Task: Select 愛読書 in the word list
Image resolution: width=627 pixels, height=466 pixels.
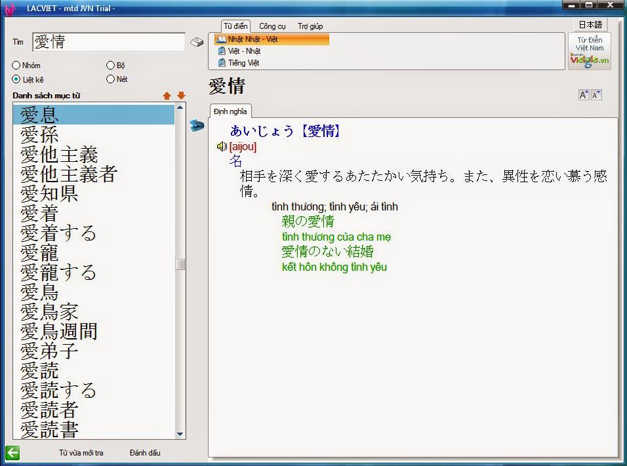Action: click(94, 430)
